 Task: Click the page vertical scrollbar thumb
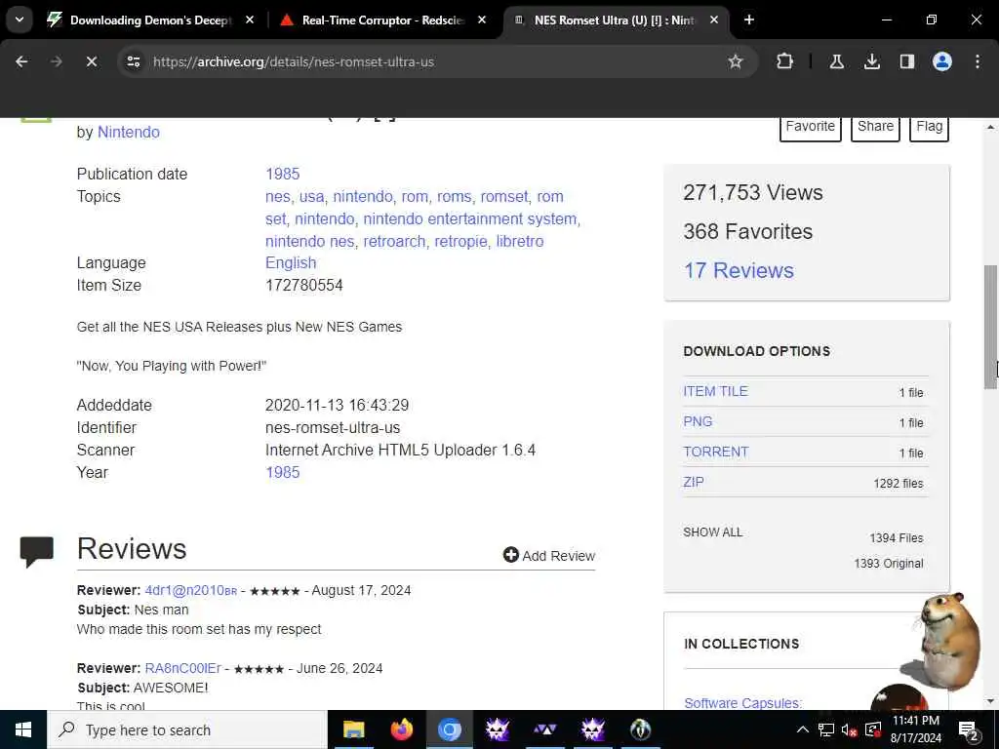(x=990, y=326)
